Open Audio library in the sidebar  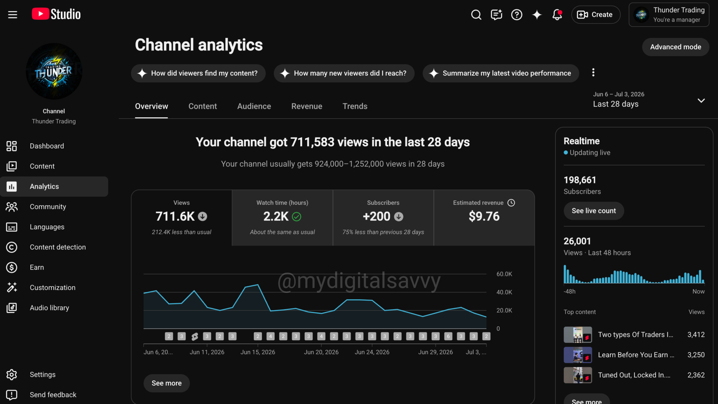click(54, 307)
